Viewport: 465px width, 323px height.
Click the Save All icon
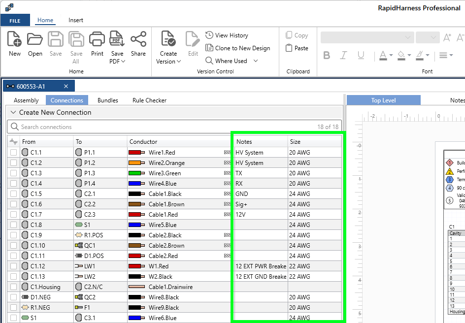click(76, 39)
